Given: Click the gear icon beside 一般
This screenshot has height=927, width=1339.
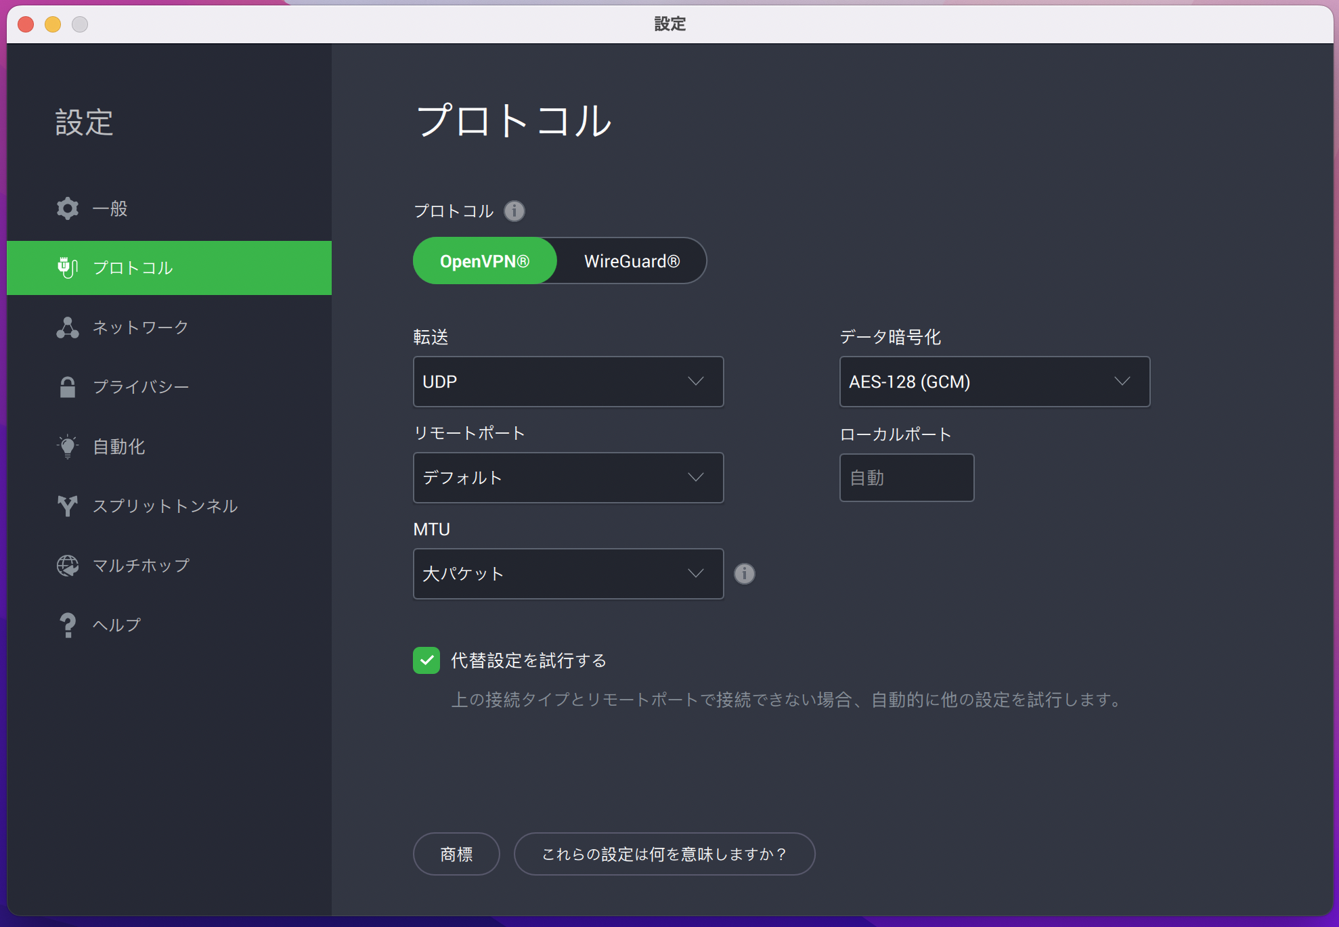Looking at the screenshot, I should pyautogui.click(x=68, y=208).
